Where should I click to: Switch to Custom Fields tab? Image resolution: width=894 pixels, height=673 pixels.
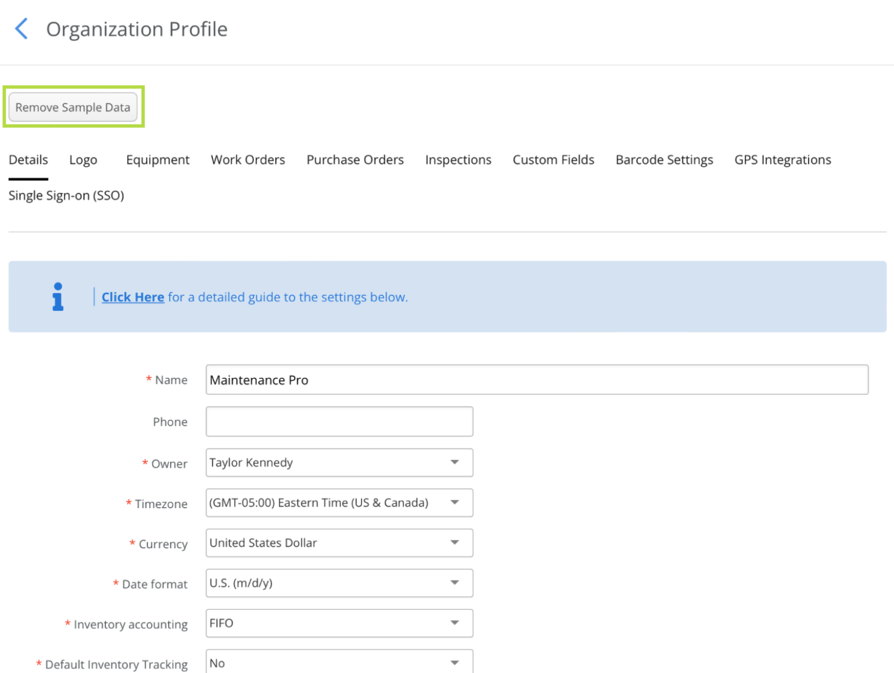click(x=553, y=160)
